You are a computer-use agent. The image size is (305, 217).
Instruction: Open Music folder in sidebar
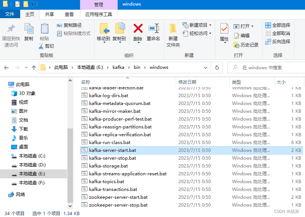20,138
